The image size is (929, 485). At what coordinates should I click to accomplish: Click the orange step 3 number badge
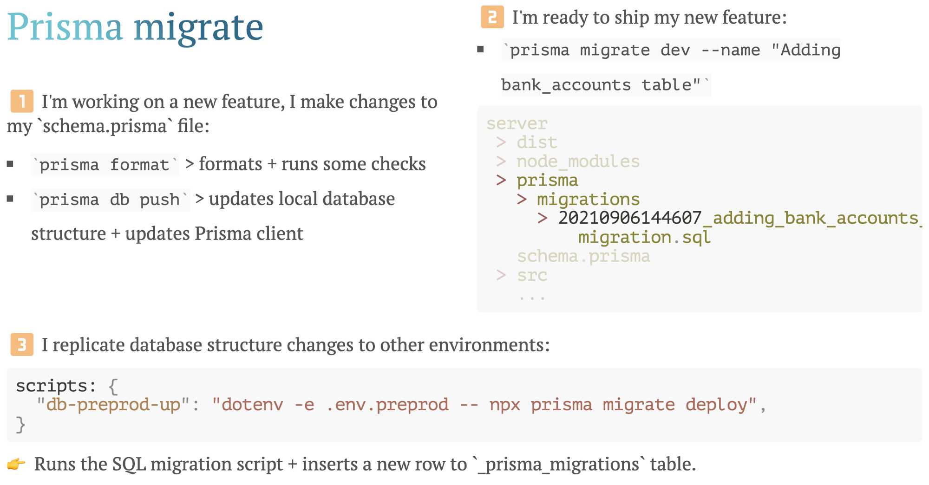[22, 344]
